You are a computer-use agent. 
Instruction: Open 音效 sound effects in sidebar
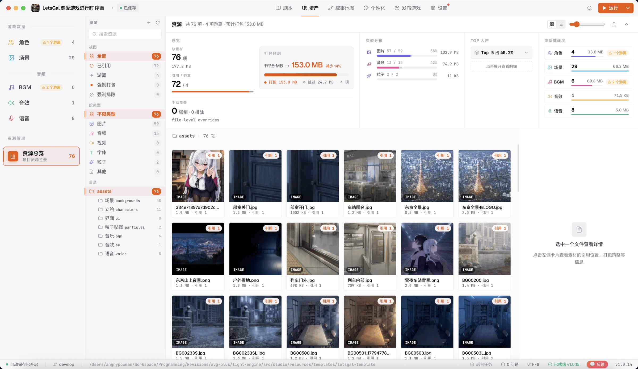click(41, 103)
